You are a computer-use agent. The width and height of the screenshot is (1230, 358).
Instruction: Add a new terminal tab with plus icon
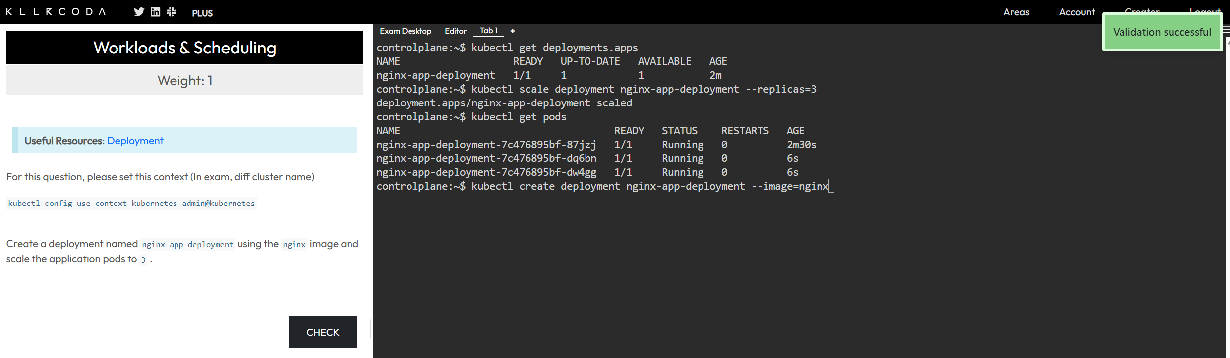click(x=513, y=31)
